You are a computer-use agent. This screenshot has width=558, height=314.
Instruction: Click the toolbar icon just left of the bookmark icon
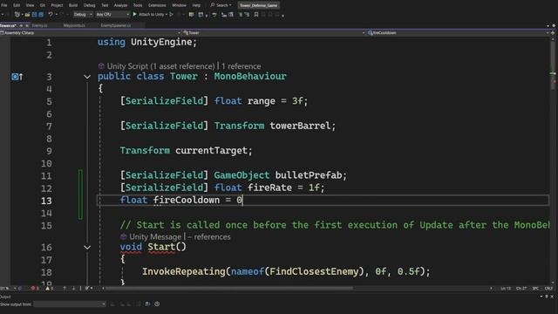(247, 15)
